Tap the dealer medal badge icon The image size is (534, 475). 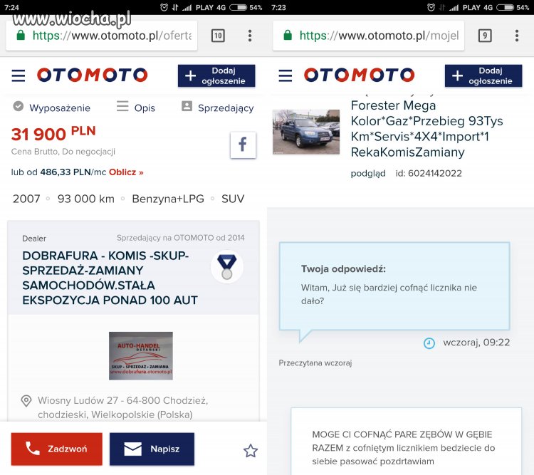click(227, 267)
